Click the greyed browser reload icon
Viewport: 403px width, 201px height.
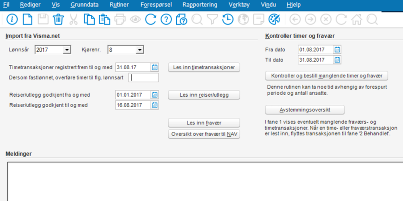(x=341, y=19)
